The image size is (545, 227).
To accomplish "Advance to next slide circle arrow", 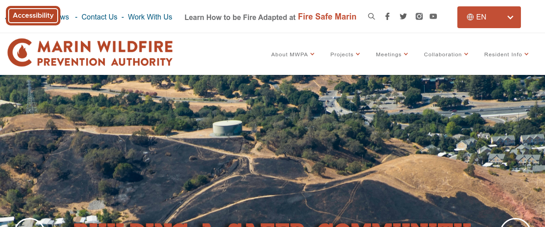I will click(515, 223).
